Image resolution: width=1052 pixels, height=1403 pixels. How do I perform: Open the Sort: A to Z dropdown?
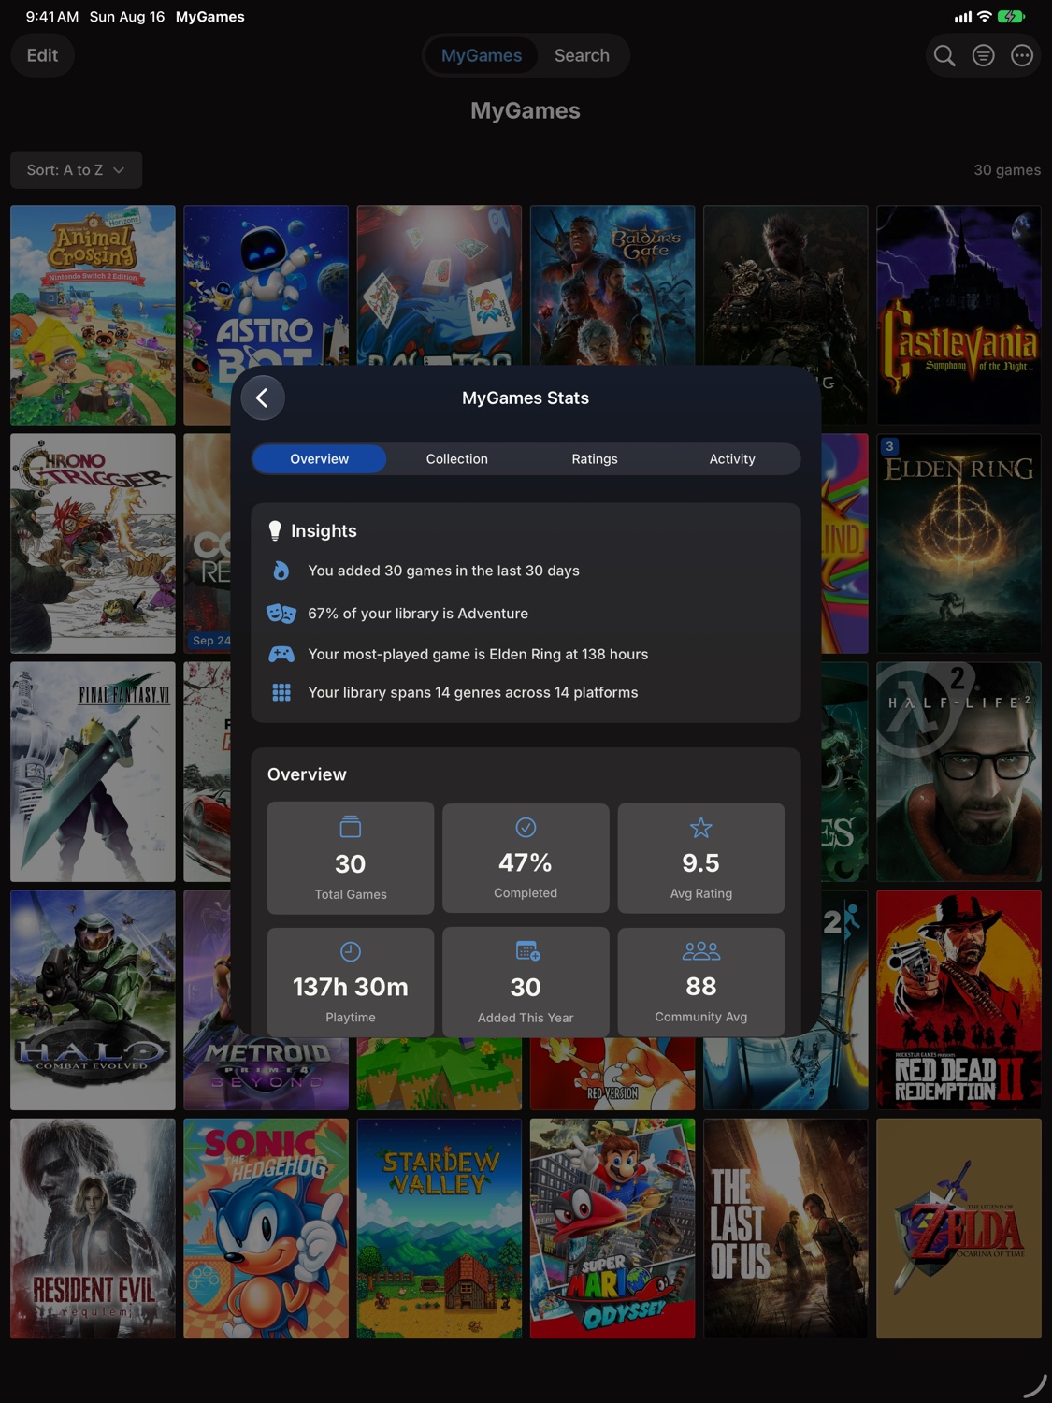pos(76,170)
